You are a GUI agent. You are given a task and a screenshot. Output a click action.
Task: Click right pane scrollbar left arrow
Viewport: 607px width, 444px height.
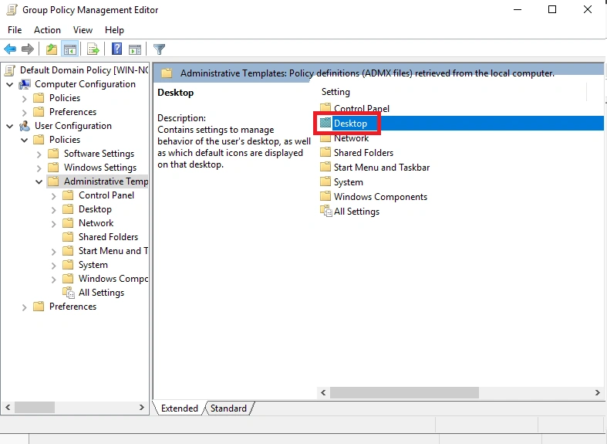(x=323, y=392)
